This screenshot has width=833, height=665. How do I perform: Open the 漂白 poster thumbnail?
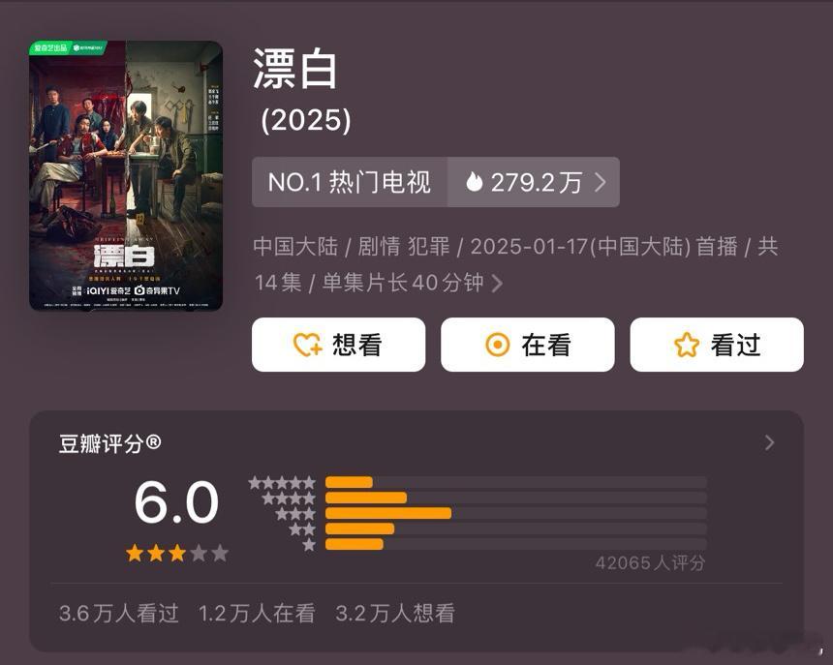click(126, 175)
